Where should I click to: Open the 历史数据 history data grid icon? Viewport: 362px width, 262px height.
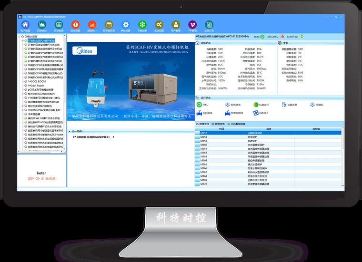(59, 24)
